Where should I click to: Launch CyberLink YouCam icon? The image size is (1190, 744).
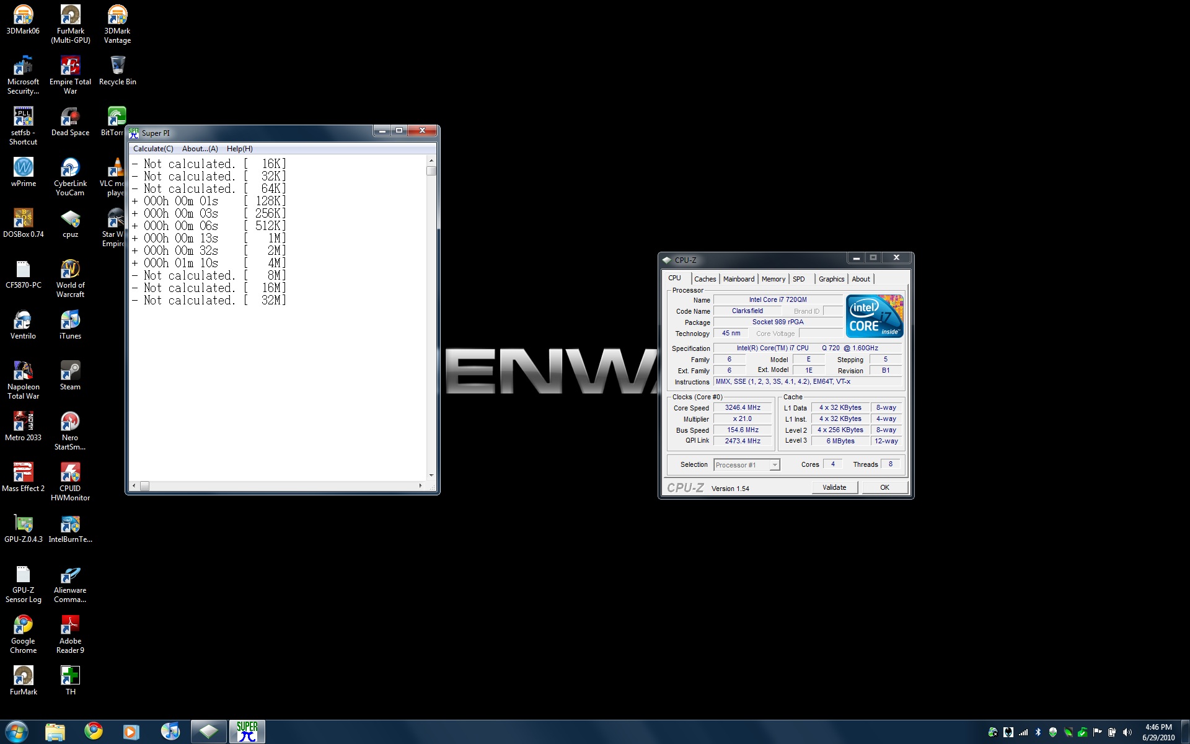tap(70, 177)
